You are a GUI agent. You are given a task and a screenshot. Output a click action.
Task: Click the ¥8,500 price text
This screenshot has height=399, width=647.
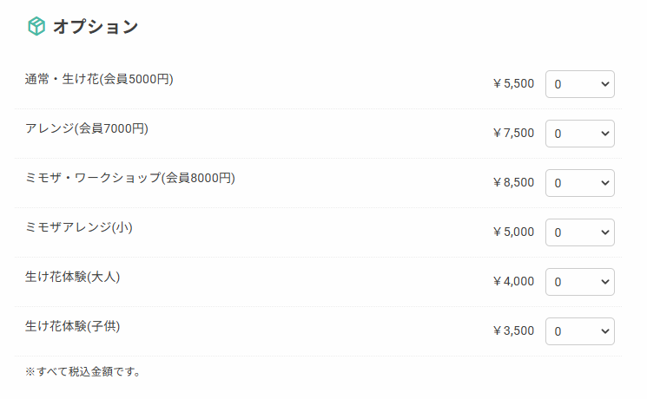513,183
